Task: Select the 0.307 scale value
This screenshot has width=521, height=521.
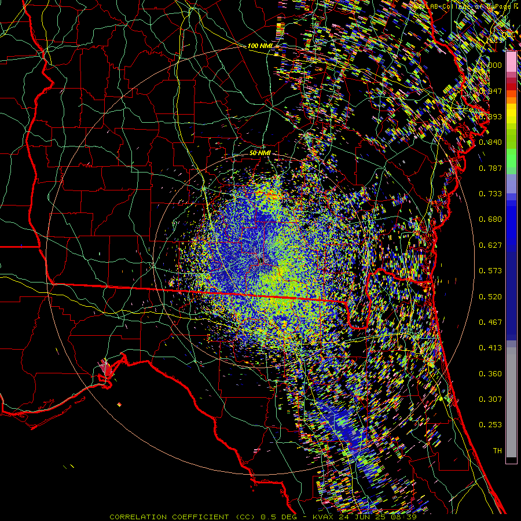Action: tap(490, 399)
